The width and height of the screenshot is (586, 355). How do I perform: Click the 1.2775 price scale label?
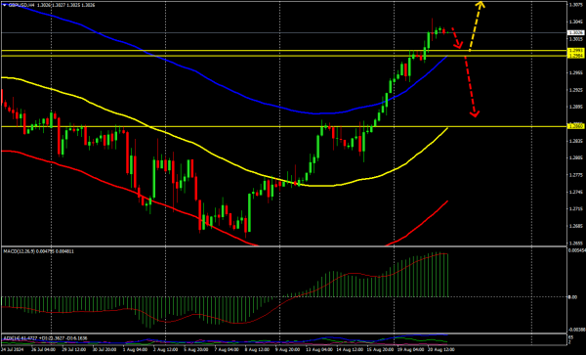click(x=576, y=175)
